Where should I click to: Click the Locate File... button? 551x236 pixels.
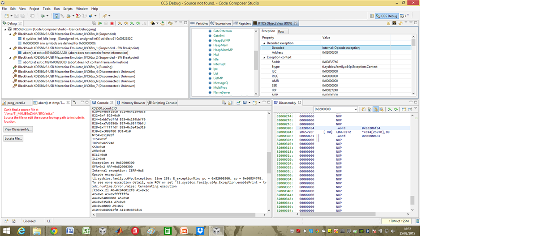click(13, 138)
